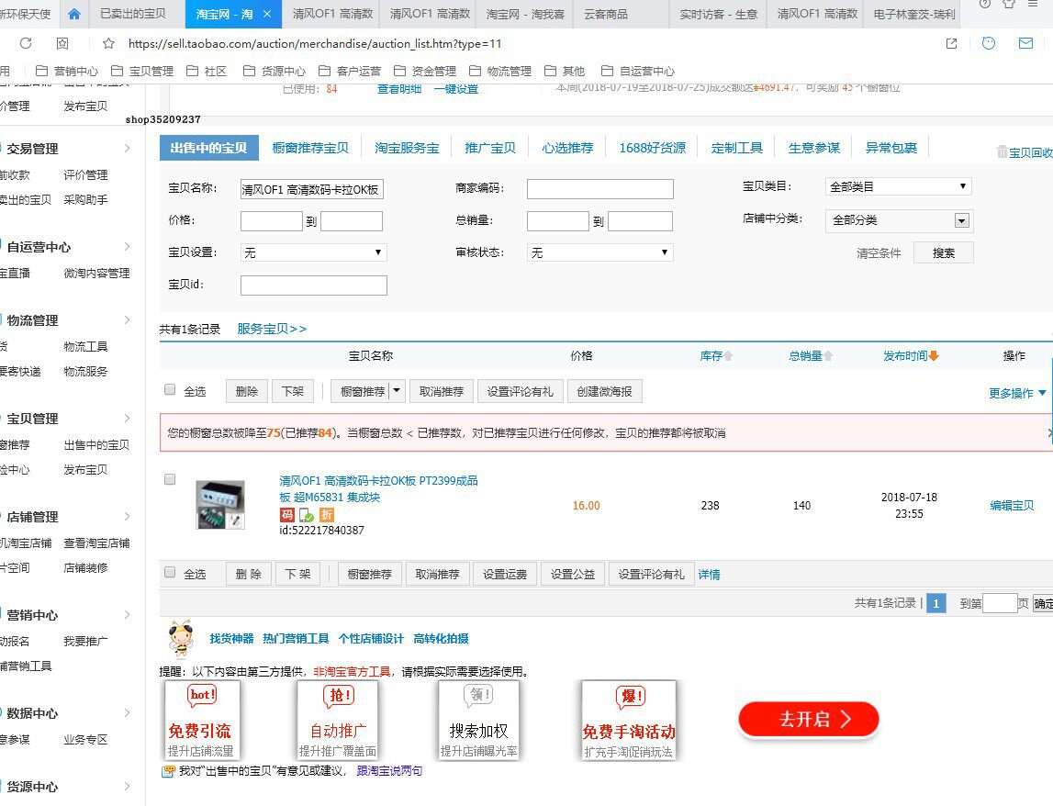The width and height of the screenshot is (1053, 806).
Task: Expand the 交易管理 sidebar section
Action: coord(127,149)
